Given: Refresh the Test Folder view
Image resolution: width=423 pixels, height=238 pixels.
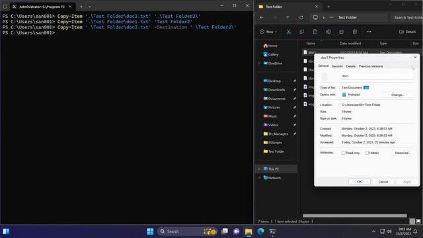Looking at the screenshot, I should click(301, 18).
